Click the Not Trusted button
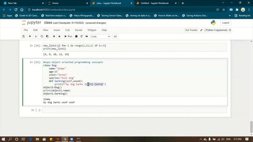Viewport: 253px width, 142px height. [191, 30]
